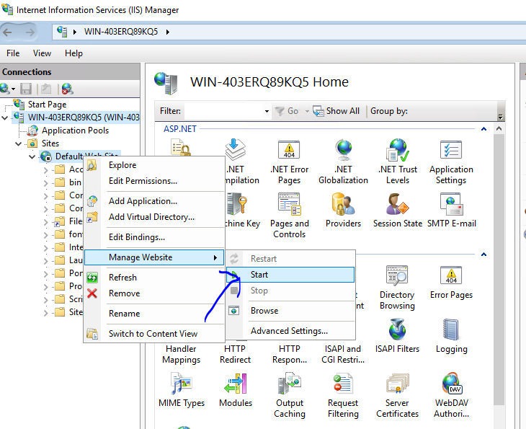Choose Explore from the context menu
Image resolution: width=526 pixels, height=429 pixels.
point(154,165)
